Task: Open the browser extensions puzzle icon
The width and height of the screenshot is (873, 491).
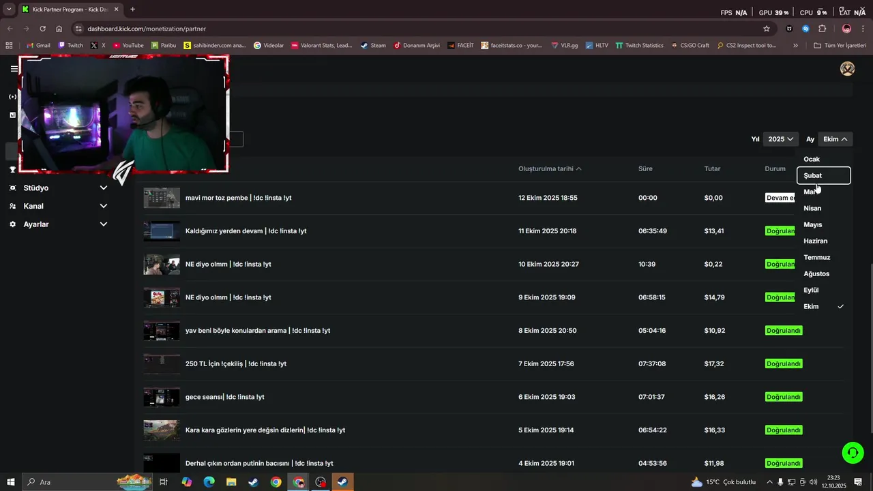Action: coord(822,29)
